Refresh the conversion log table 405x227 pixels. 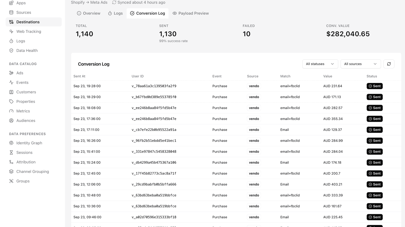click(389, 64)
